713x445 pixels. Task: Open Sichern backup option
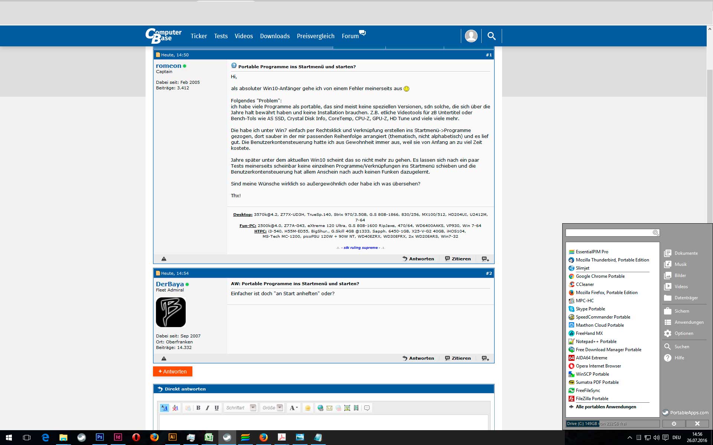coord(677,311)
